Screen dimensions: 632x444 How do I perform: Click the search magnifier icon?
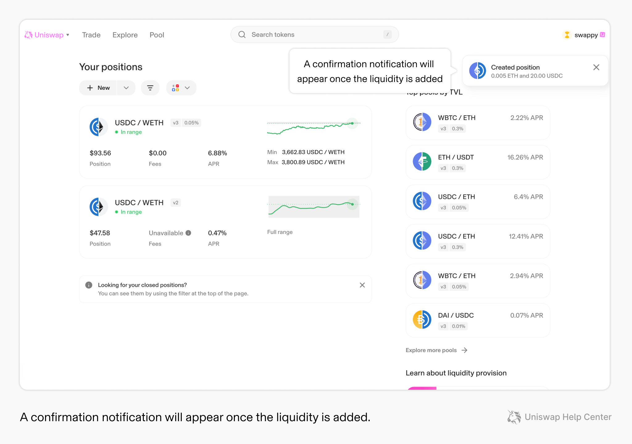click(242, 35)
